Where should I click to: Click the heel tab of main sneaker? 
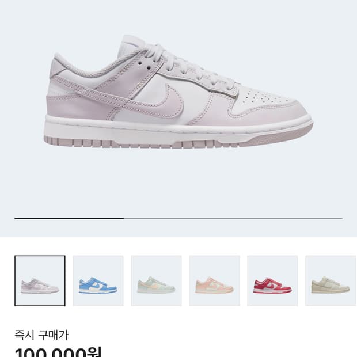point(57,66)
